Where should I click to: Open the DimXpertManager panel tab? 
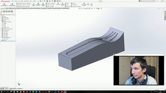9,11
